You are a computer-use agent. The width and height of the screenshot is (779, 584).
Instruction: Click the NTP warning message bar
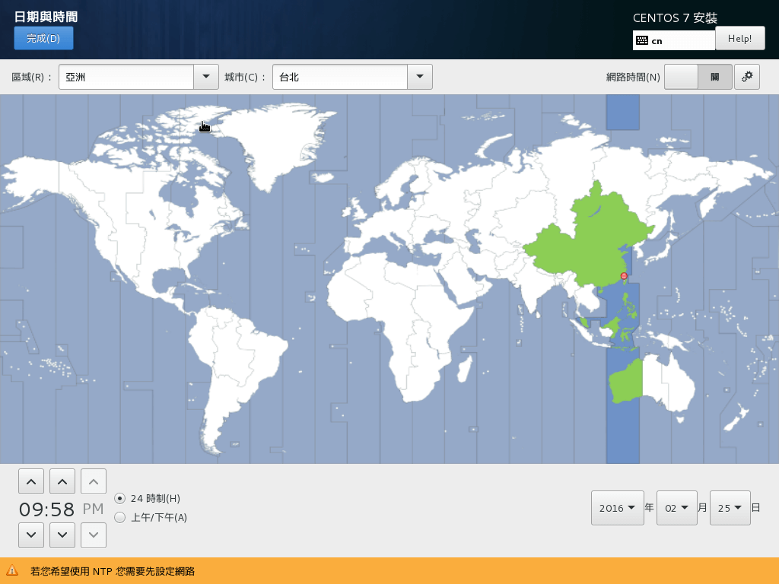[389, 571]
